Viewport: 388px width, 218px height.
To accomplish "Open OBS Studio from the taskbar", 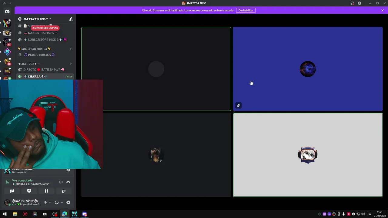I will click(55, 214).
